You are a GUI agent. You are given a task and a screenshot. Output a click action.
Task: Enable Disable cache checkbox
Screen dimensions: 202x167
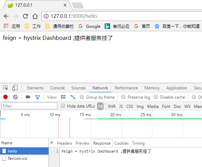tap(156, 97)
